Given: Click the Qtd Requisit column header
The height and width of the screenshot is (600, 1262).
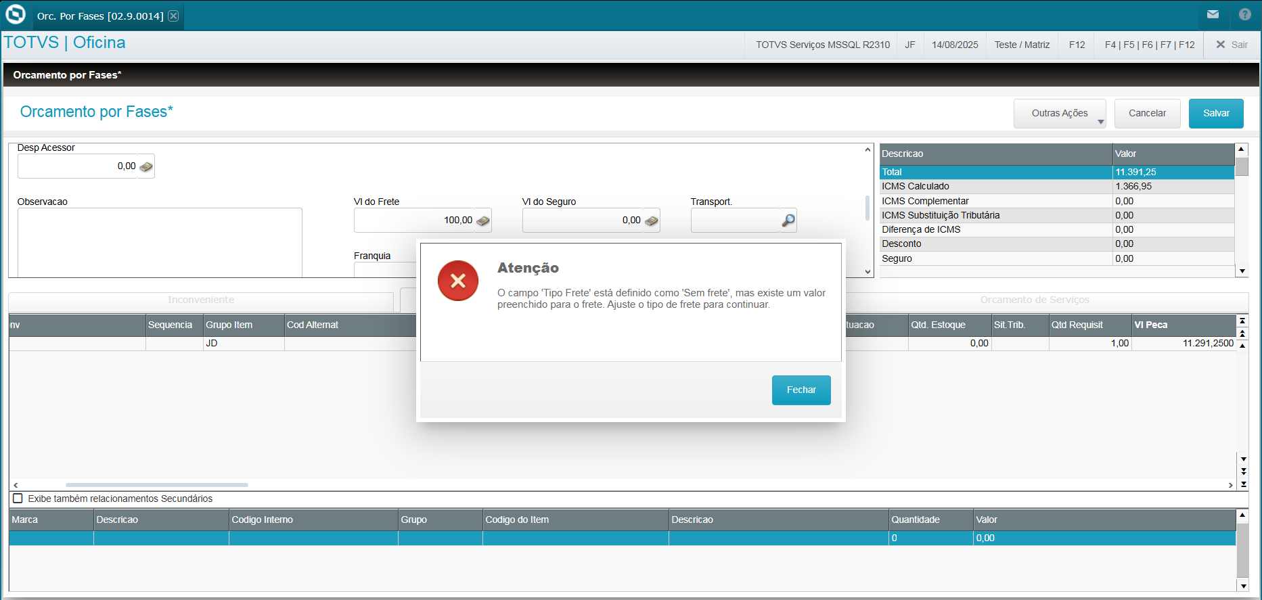Looking at the screenshot, I should (x=1090, y=325).
